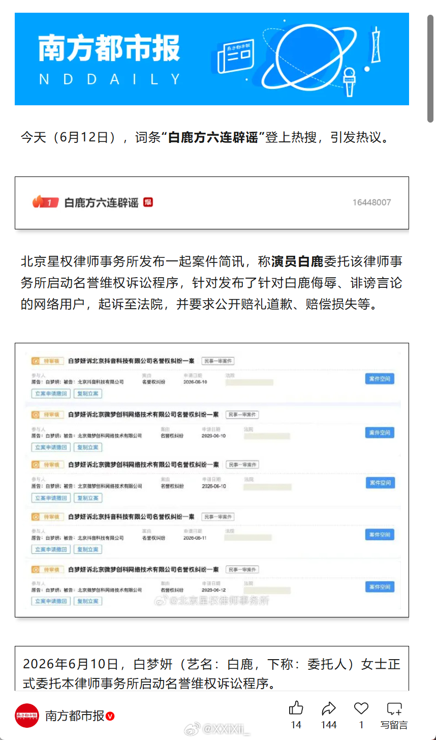Open the Southern Metropolis Daily round avatar
Image resolution: width=436 pixels, height=740 pixels.
pos(27,716)
